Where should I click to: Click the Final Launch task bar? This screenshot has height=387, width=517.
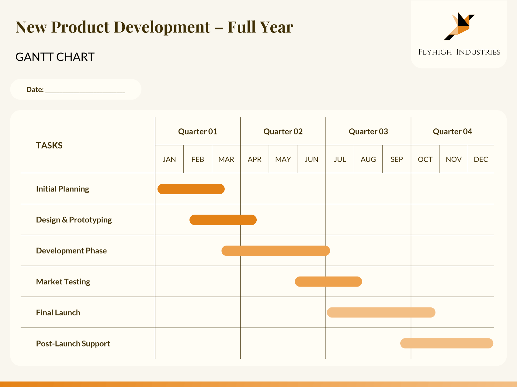pos(381,312)
